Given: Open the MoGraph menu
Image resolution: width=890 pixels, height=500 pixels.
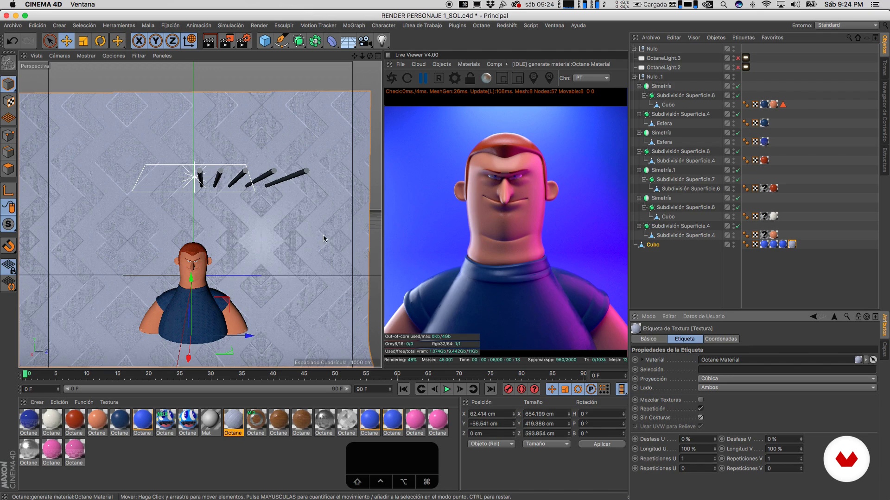Looking at the screenshot, I should [354, 25].
